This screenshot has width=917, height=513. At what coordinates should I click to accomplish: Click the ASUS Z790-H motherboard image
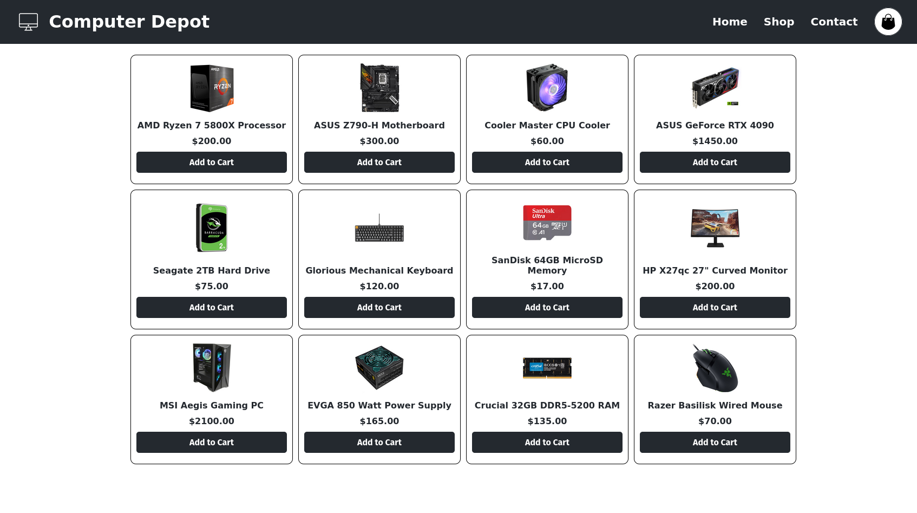tap(379, 88)
